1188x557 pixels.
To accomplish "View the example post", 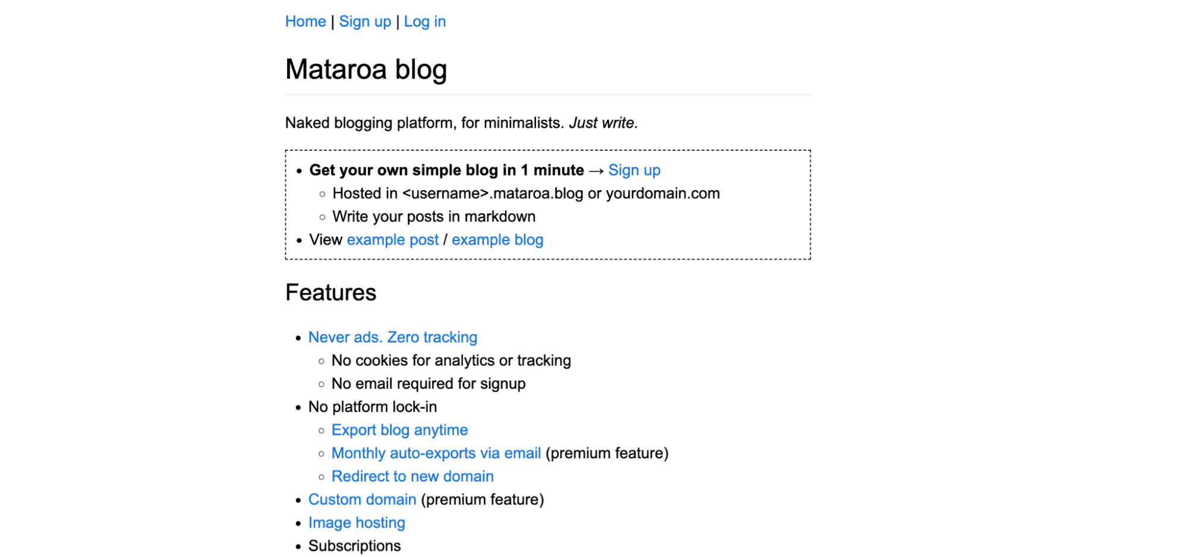I will click(392, 240).
